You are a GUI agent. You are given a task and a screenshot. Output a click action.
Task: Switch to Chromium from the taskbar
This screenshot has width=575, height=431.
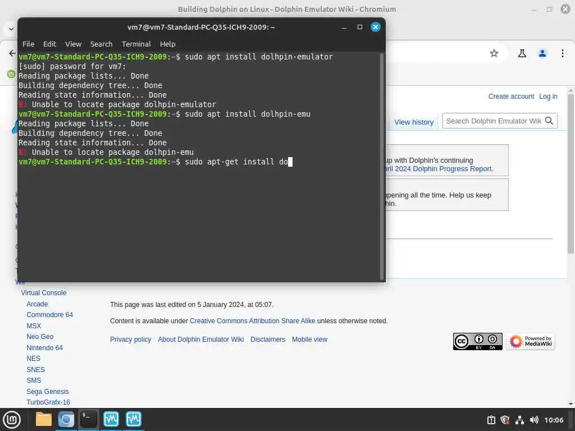tap(66, 419)
